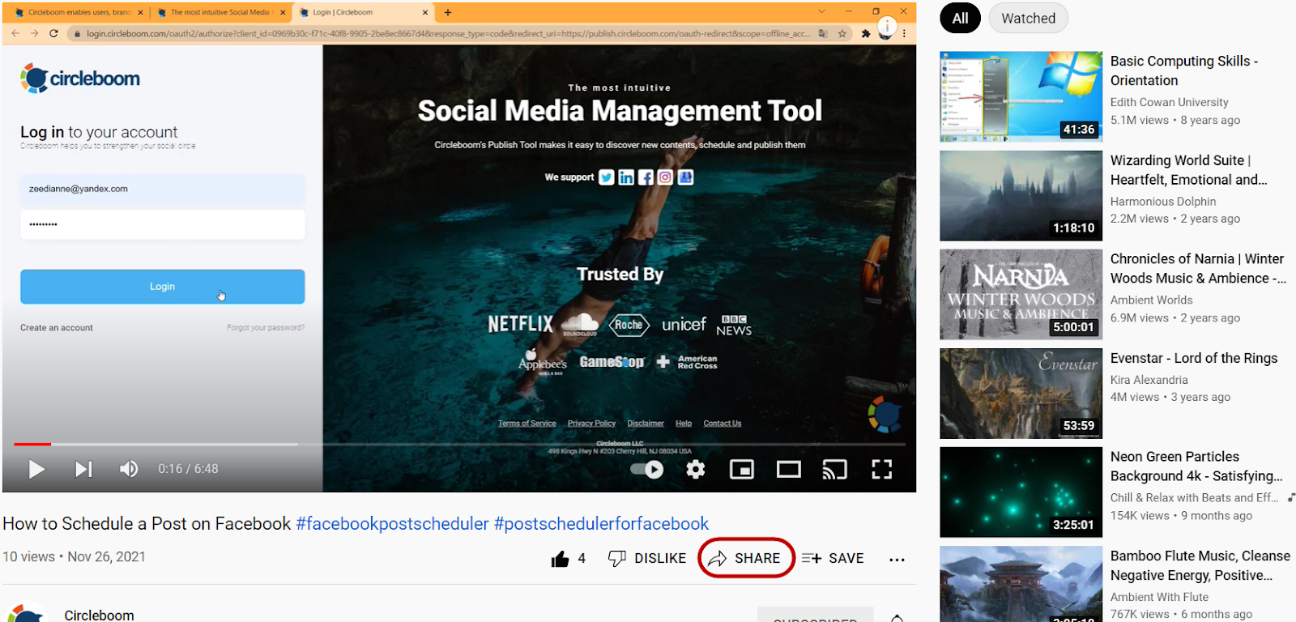Image resolution: width=1296 pixels, height=622 pixels.
Task: Open video player settings gear
Action: coord(696,469)
